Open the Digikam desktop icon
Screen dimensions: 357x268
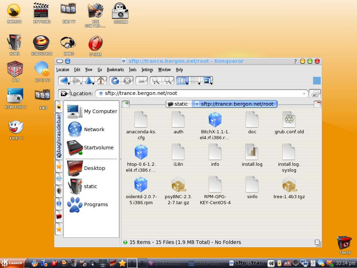pos(120,13)
